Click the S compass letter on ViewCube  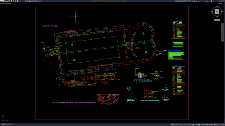[217, 16]
